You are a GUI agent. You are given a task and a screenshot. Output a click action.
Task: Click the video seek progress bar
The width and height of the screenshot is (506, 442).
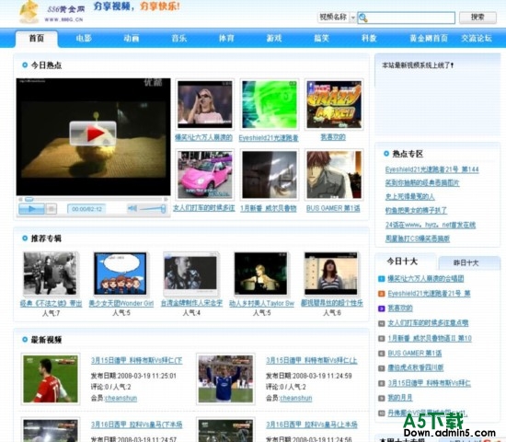coord(93,199)
